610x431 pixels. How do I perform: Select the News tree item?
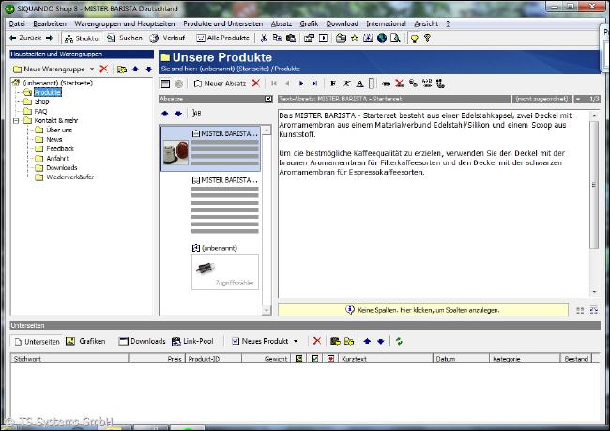(x=54, y=139)
